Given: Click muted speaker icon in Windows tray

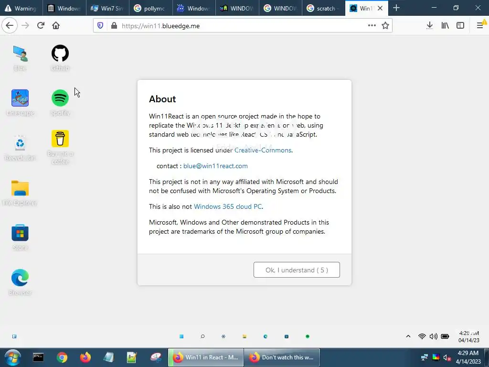Looking at the screenshot, I should point(447,357).
